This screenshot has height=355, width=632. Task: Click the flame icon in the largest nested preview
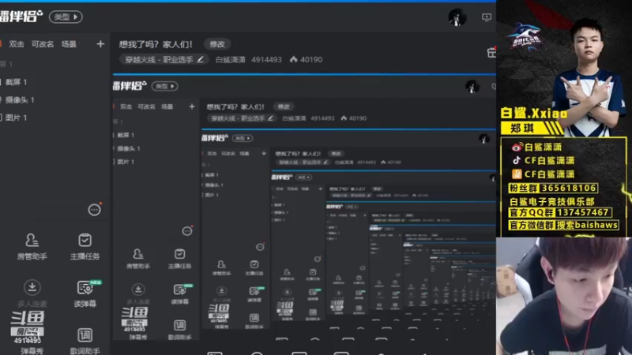[x=344, y=118]
